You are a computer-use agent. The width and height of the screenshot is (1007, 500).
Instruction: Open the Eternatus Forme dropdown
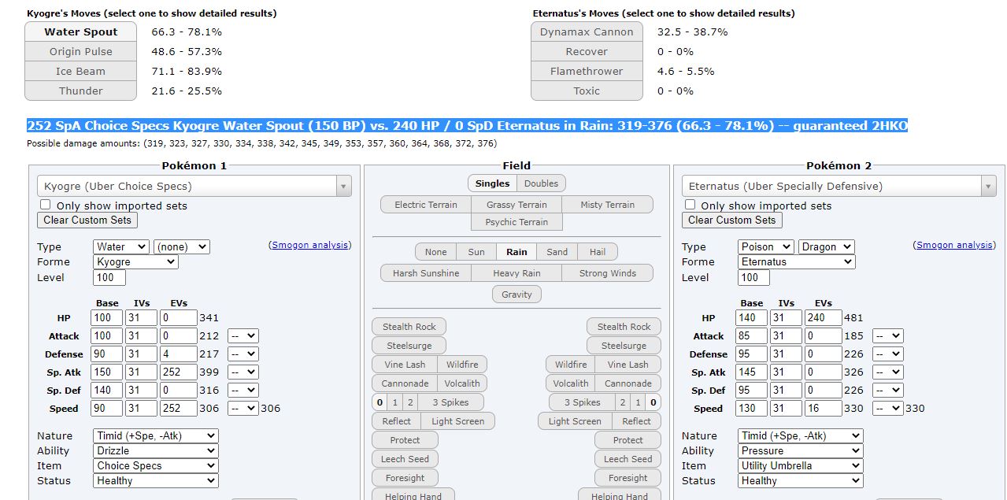(796, 261)
